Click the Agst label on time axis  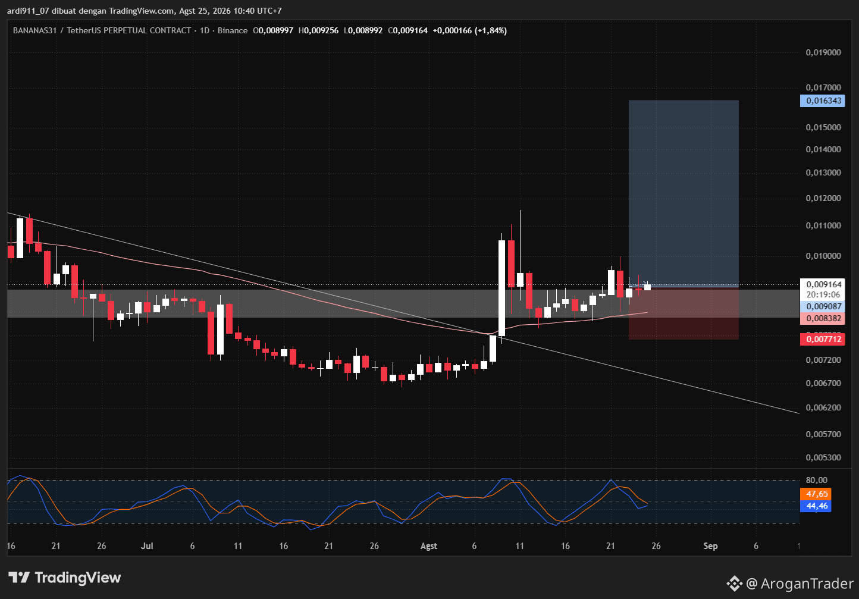[x=428, y=546]
